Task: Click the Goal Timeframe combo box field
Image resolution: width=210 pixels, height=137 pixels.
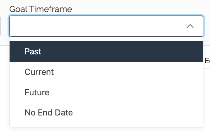Action: coord(106,26)
